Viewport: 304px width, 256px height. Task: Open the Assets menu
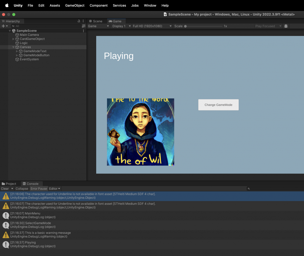click(x=55, y=5)
